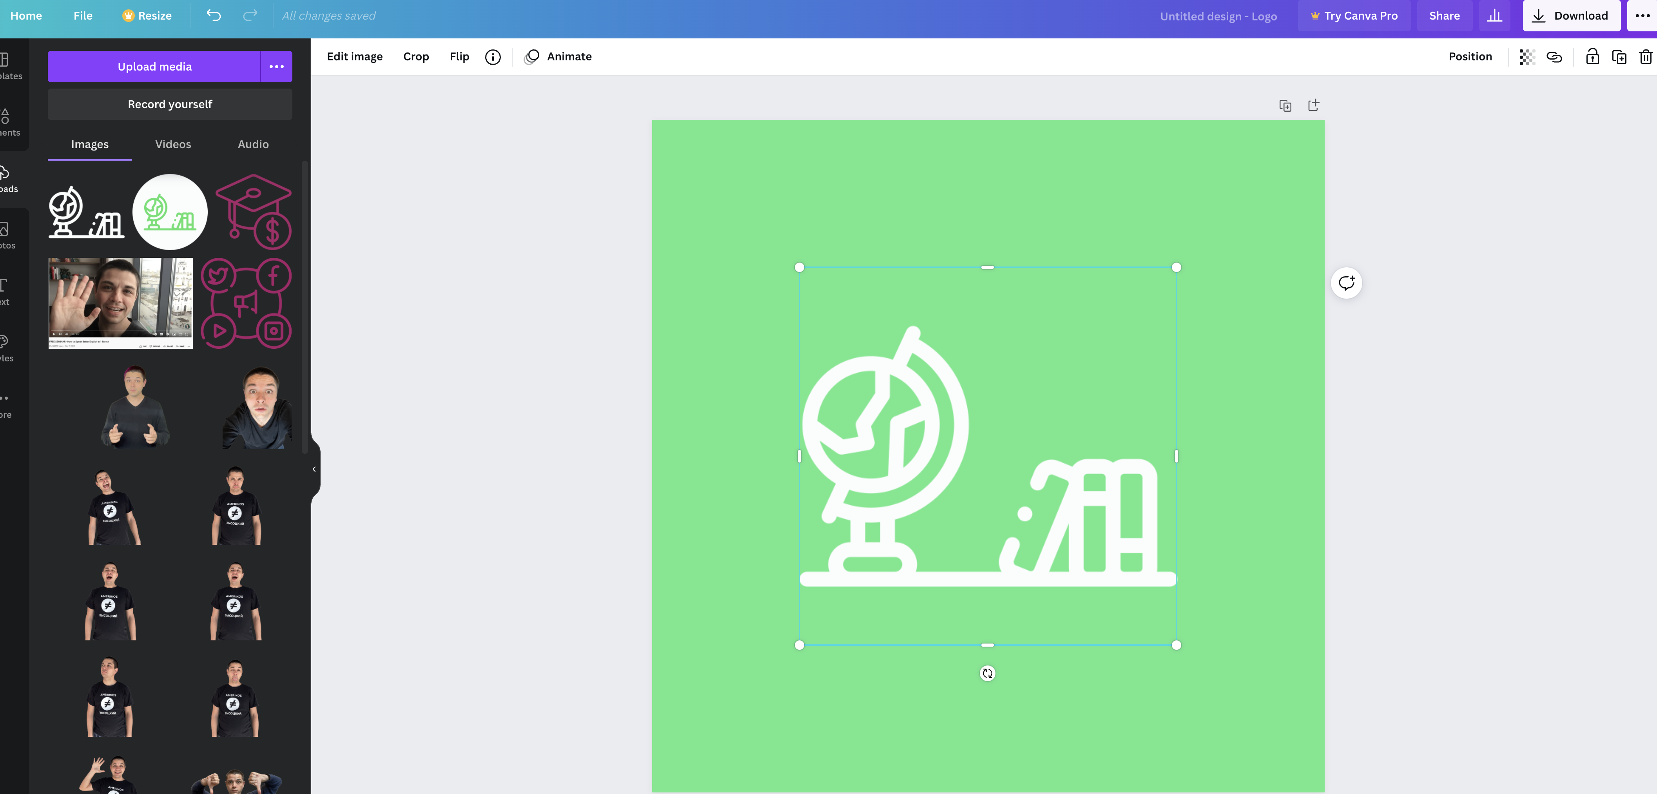Click the add page icon above canvas
Image resolution: width=1657 pixels, height=794 pixels.
click(1314, 105)
